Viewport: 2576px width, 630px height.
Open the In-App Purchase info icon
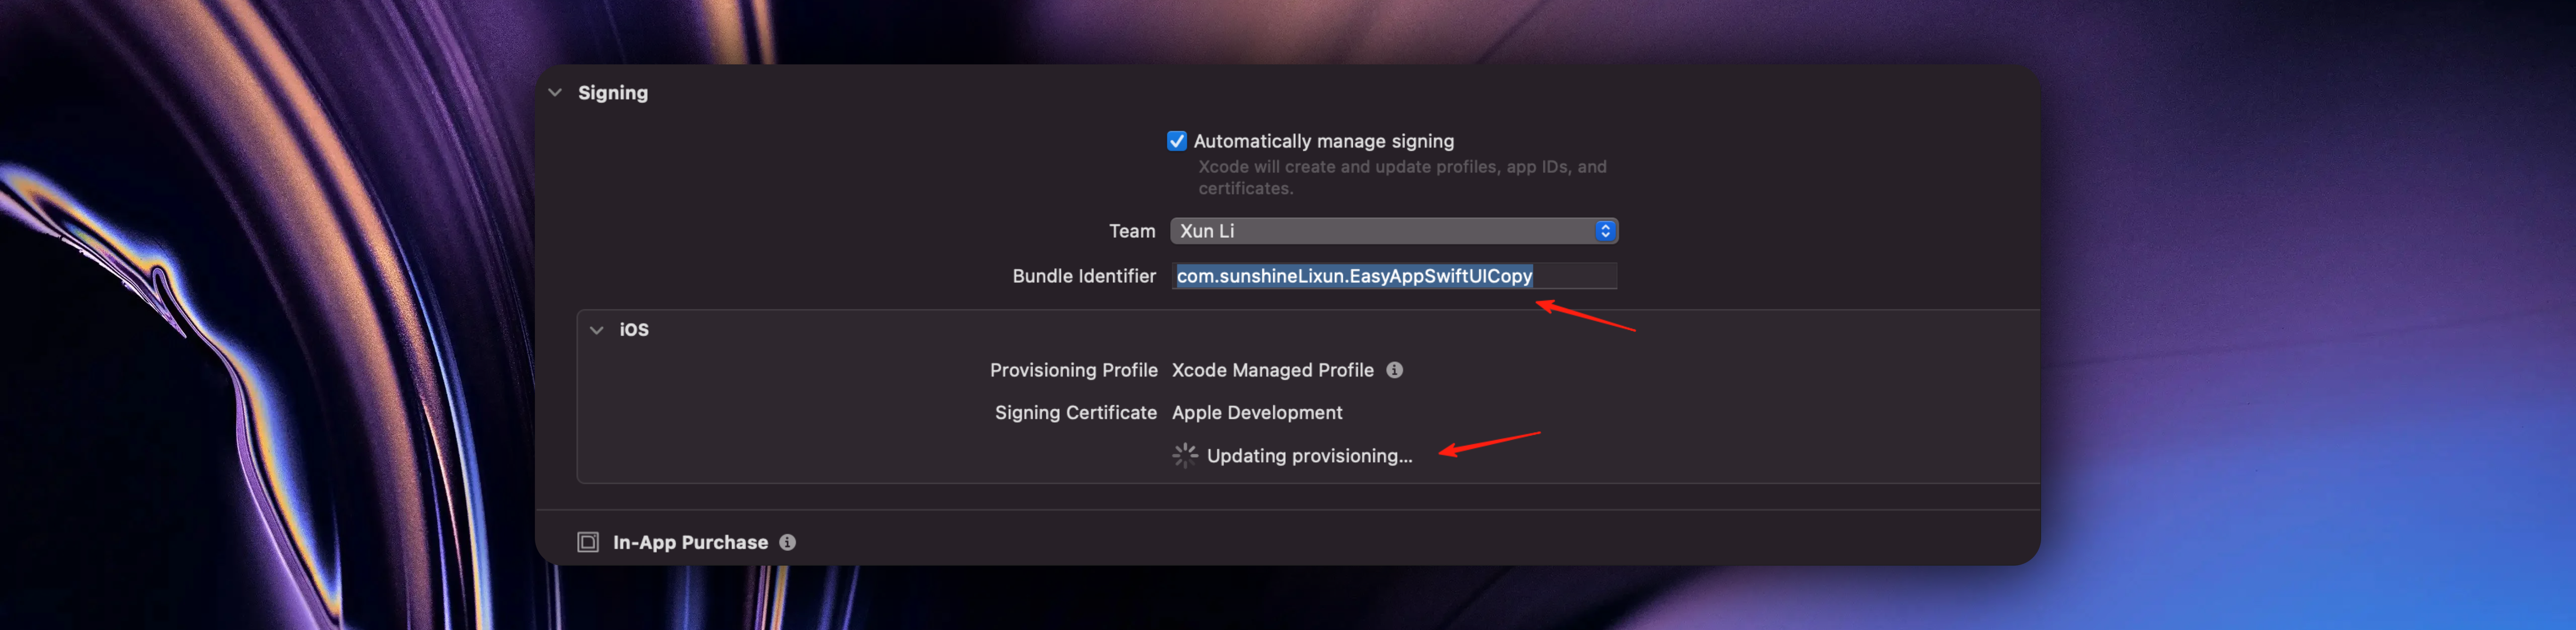[787, 542]
